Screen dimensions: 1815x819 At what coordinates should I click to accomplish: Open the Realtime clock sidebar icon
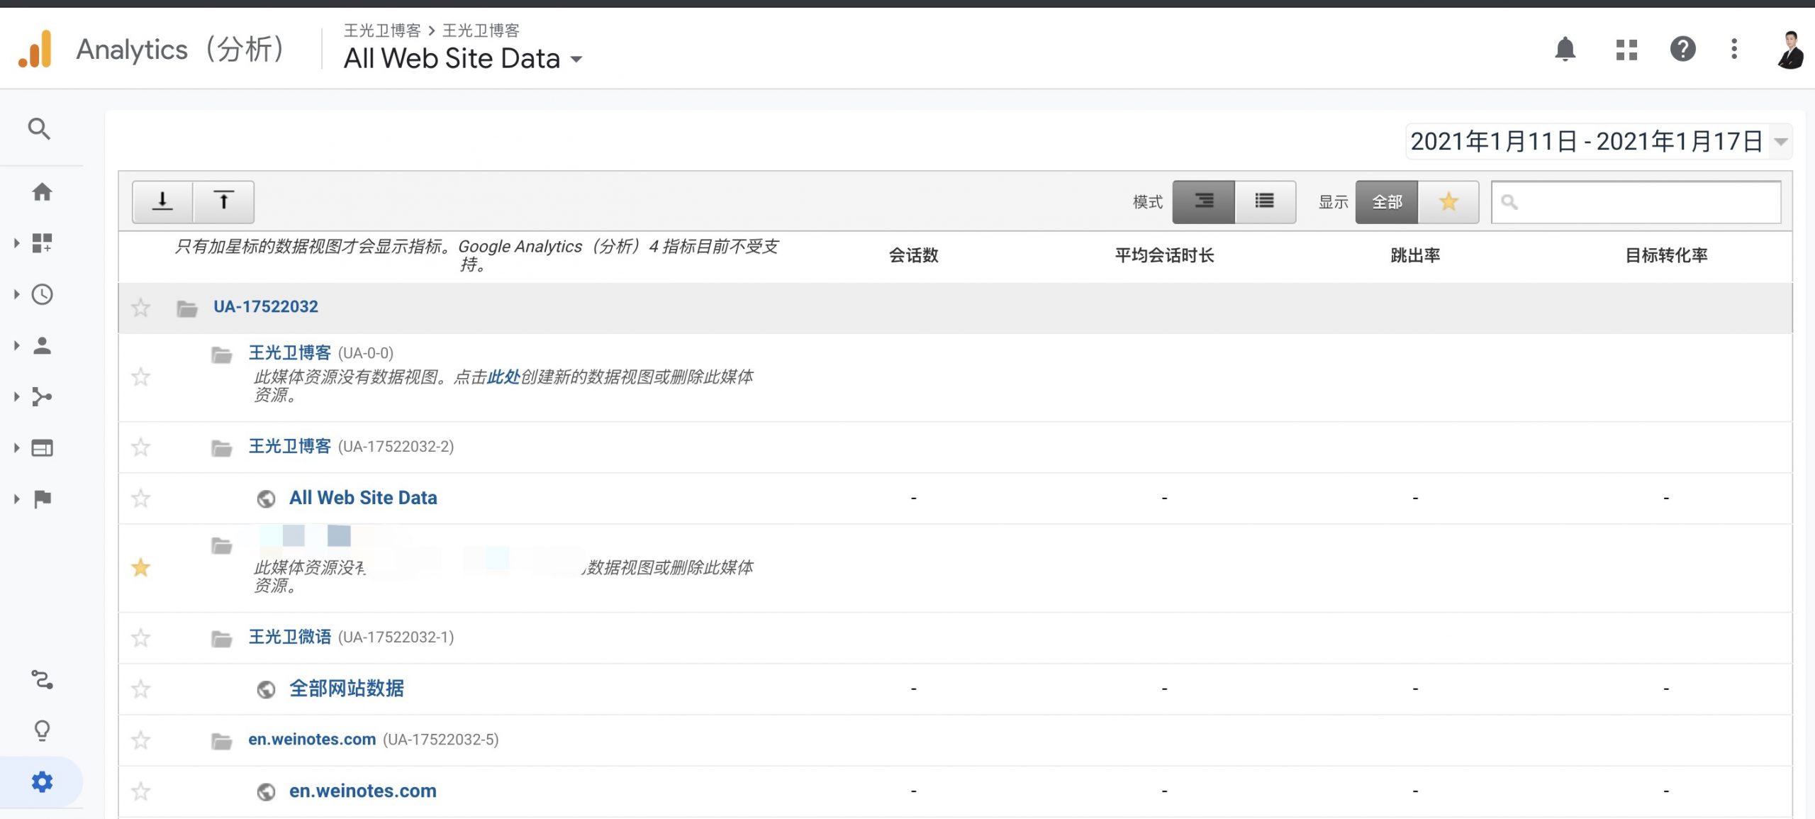pos(42,294)
